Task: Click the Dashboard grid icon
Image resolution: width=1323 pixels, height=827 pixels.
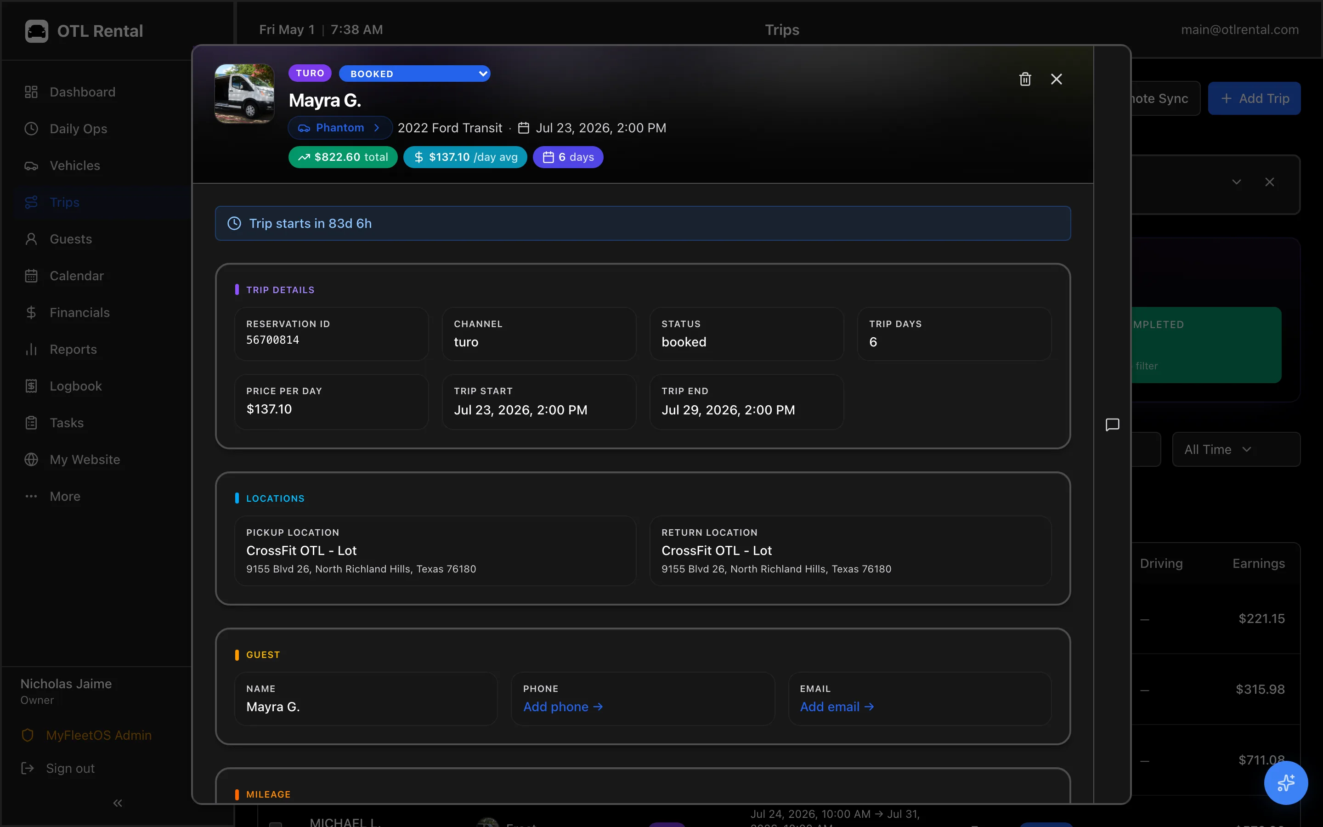Action: [x=31, y=92]
